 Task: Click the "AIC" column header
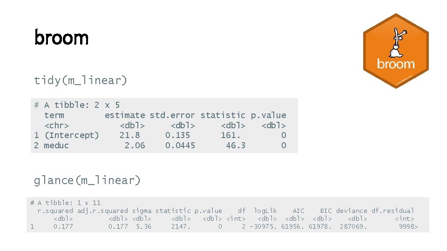[x=298, y=211]
